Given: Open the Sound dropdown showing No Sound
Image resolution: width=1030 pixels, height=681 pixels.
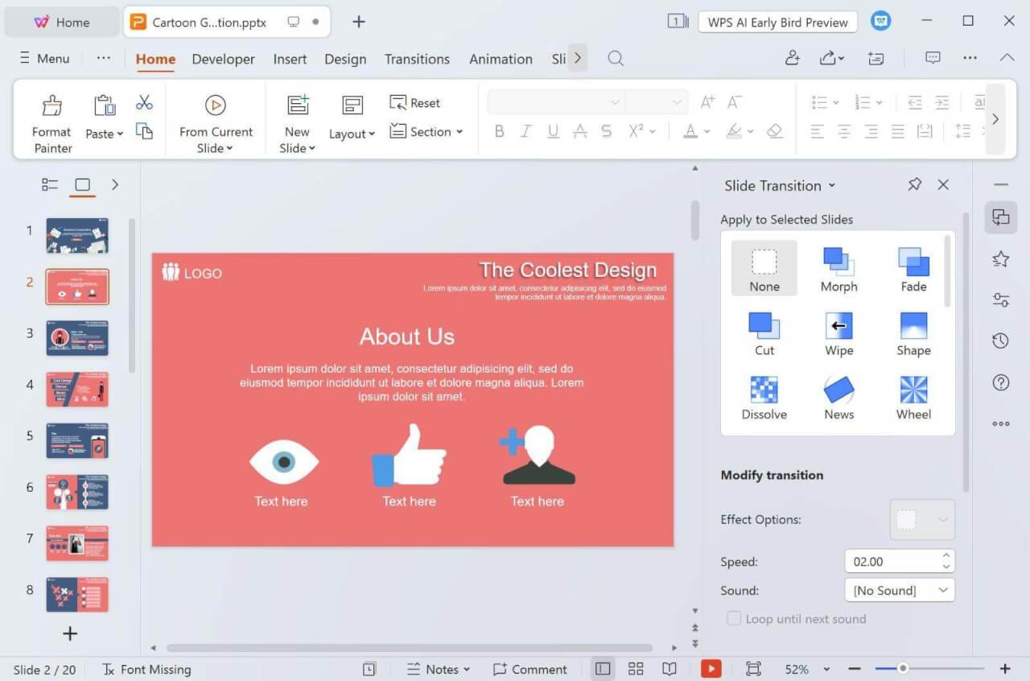Looking at the screenshot, I should [x=899, y=590].
